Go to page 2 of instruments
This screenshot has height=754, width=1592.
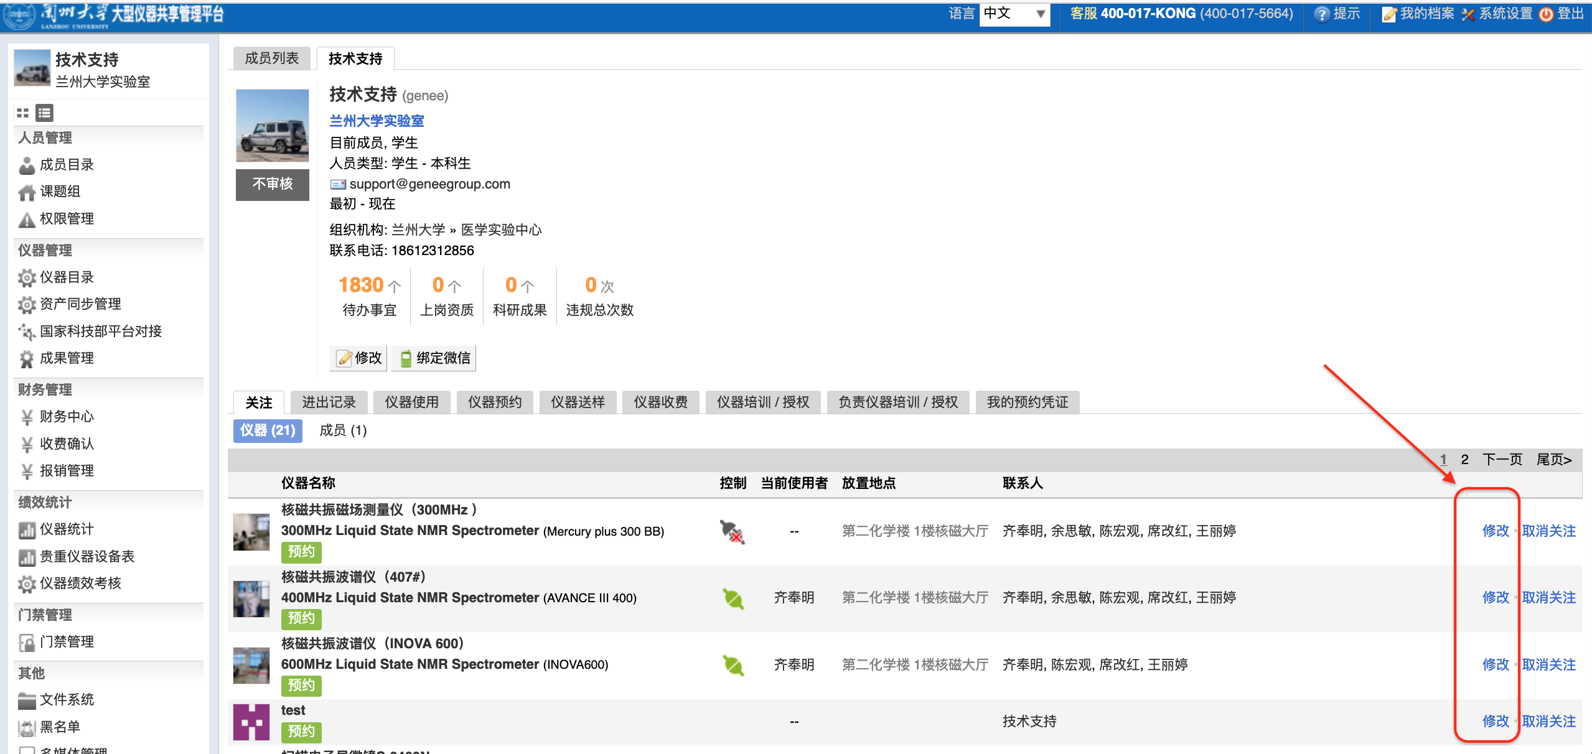pyautogui.click(x=1465, y=460)
